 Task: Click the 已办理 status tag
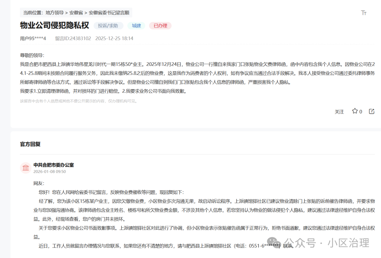click(161, 26)
